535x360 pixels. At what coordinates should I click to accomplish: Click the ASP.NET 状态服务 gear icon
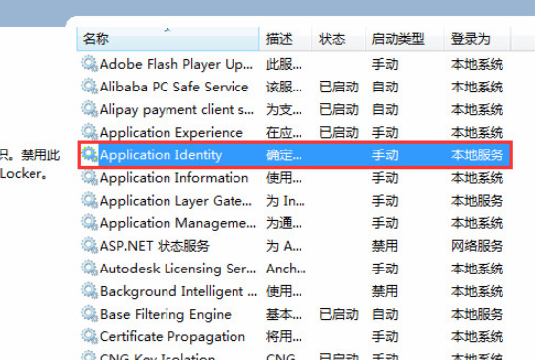pos(89,246)
